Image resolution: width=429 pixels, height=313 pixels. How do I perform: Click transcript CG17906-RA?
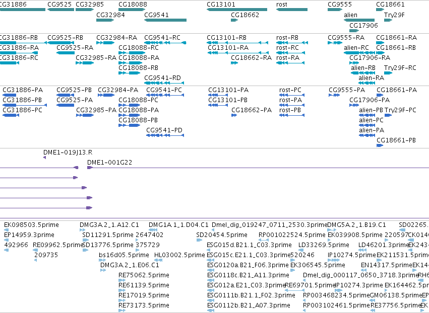click(x=354, y=63)
